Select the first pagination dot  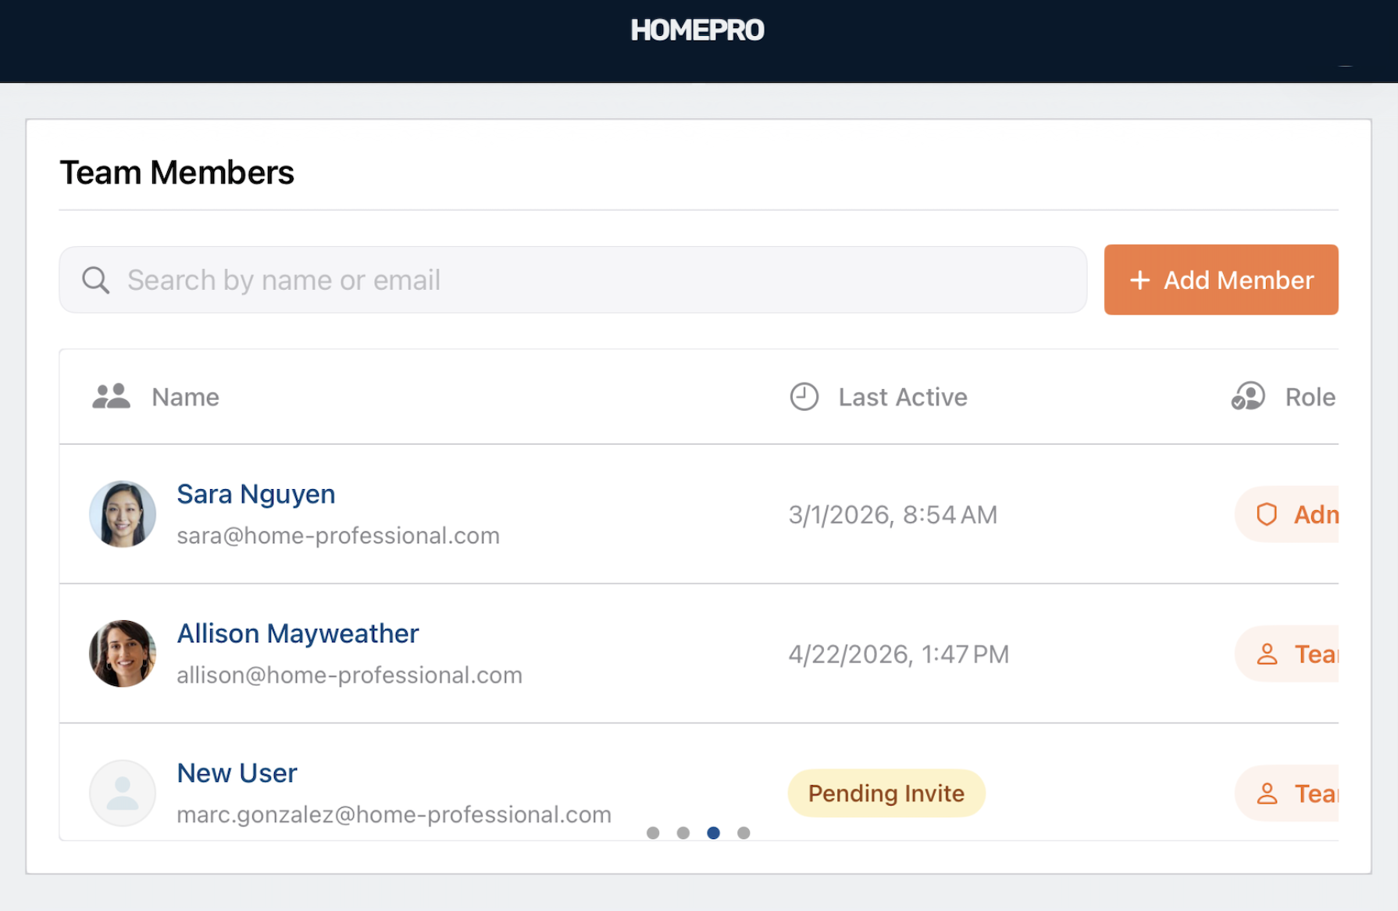tap(653, 833)
